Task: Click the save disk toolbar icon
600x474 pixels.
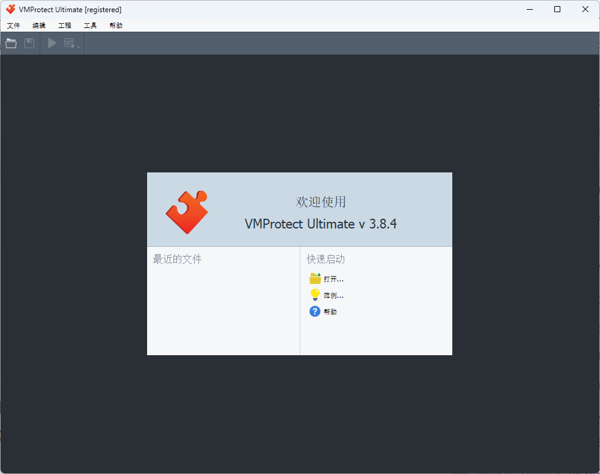Action: [29, 43]
